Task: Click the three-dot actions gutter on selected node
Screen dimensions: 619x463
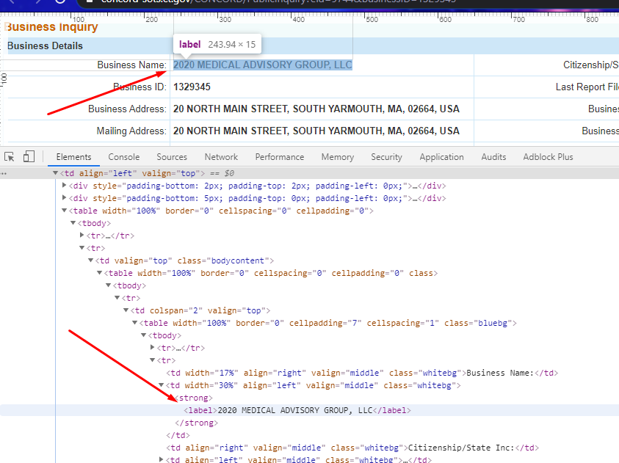Action: click(4, 173)
